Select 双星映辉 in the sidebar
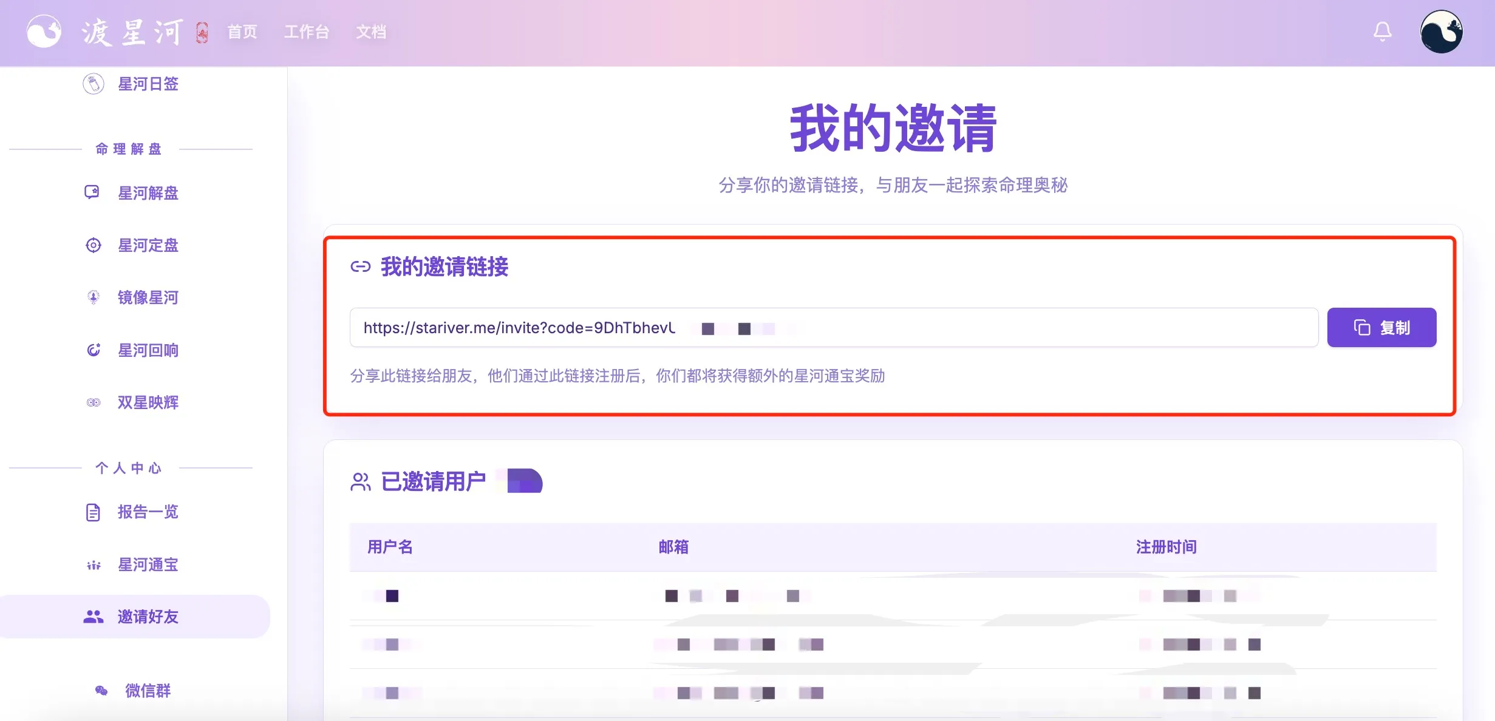Image resolution: width=1495 pixels, height=721 pixels. pos(148,402)
